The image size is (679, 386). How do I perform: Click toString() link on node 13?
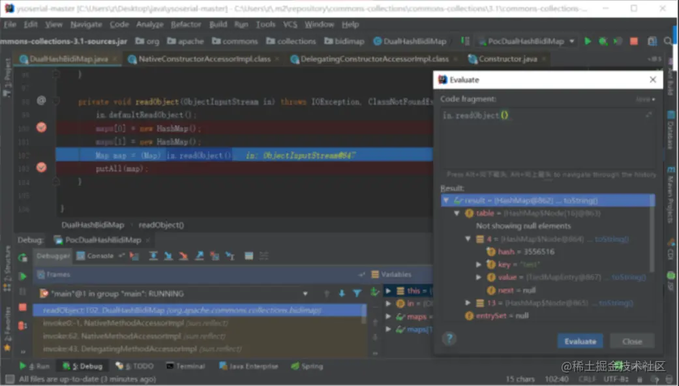pos(616,303)
